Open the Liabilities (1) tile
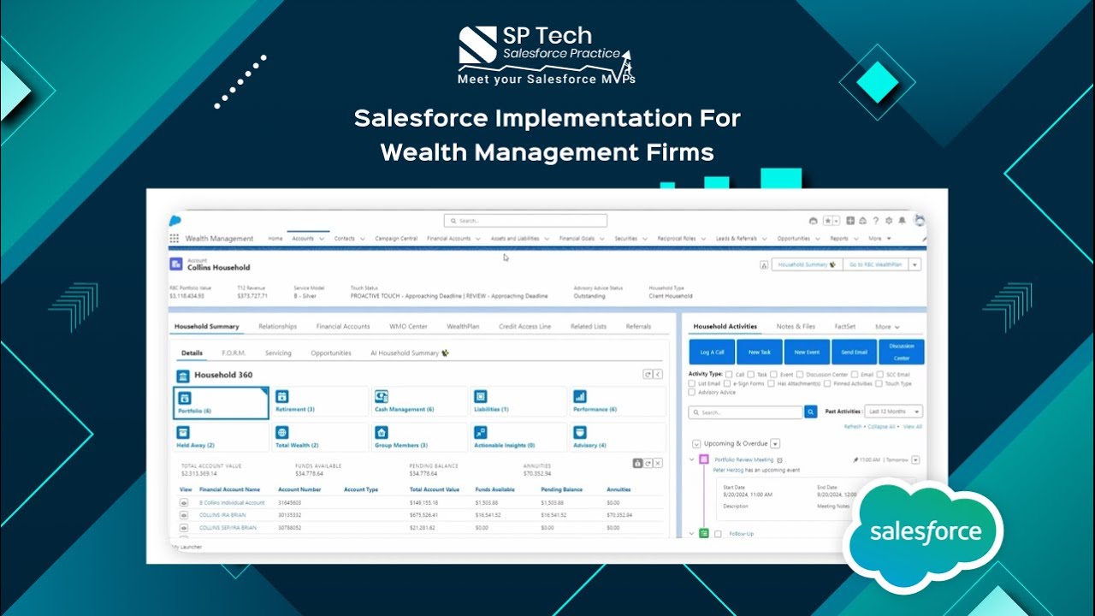Image resolution: width=1095 pixels, height=616 pixels. 519,402
